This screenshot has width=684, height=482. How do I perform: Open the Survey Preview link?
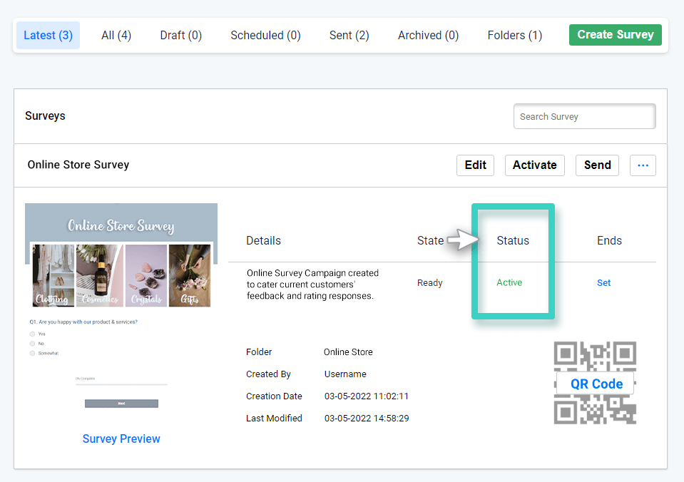coord(121,439)
